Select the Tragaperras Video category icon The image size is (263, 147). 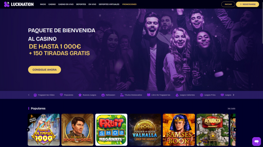[x=35, y=95]
